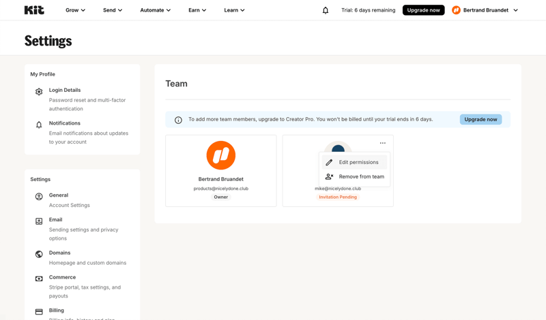Screen dimensions: 546x320
Task: Expand the Send menu
Action: 113,10
